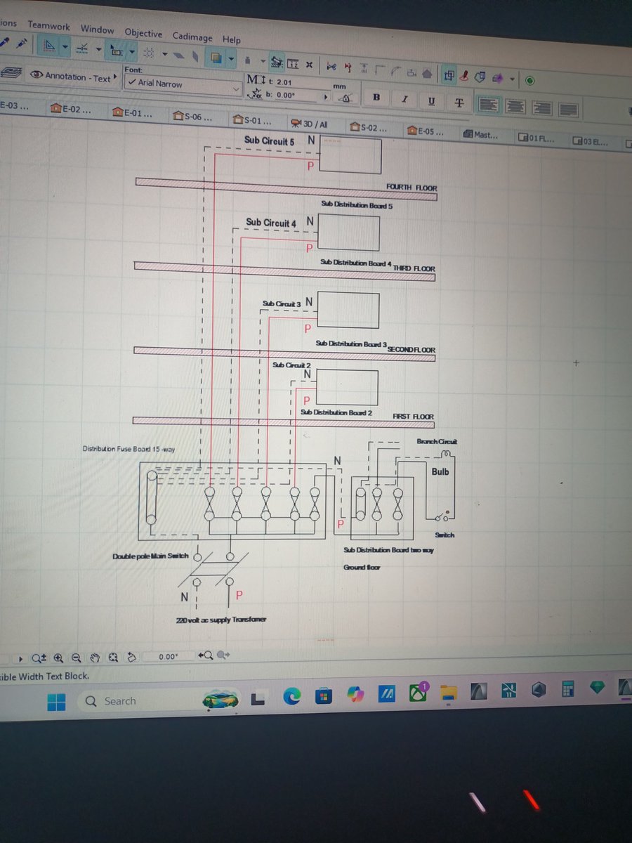Toggle the snap guides icon
This screenshot has height=843, width=632.
click(x=81, y=47)
